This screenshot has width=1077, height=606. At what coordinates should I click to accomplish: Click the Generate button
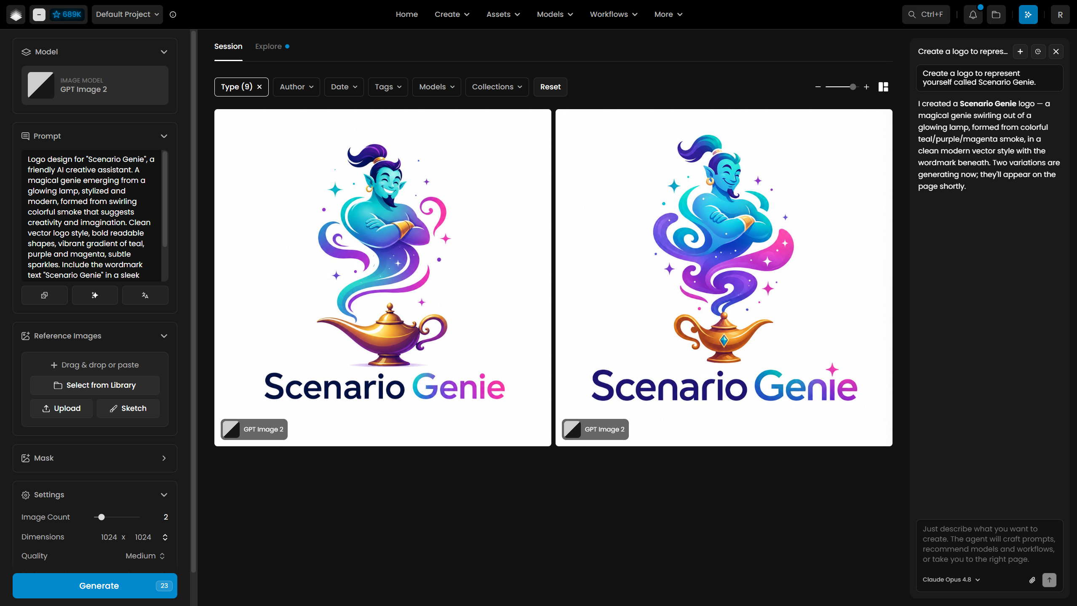[95, 586]
